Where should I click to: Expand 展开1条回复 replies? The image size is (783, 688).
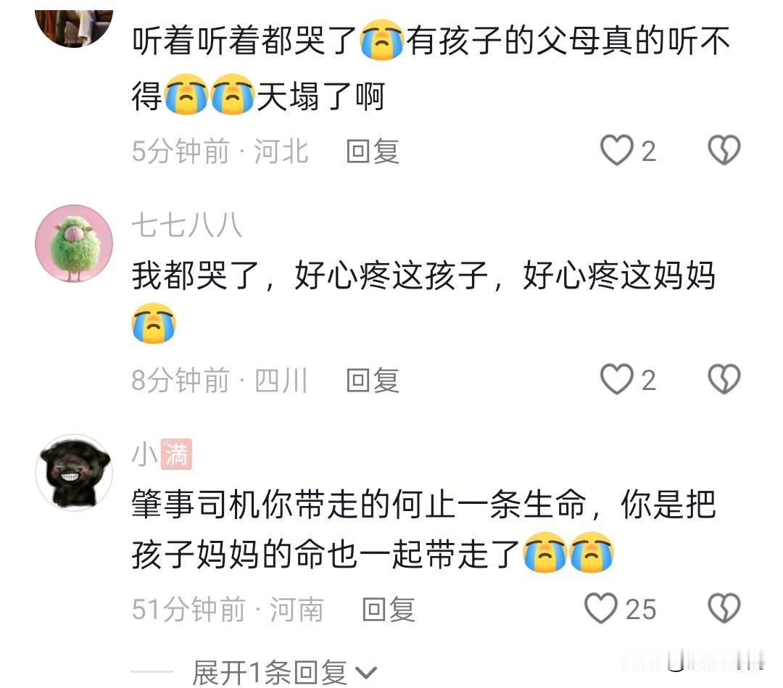[x=285, y=673]
